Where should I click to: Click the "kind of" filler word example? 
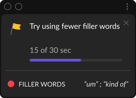(116, 84)
